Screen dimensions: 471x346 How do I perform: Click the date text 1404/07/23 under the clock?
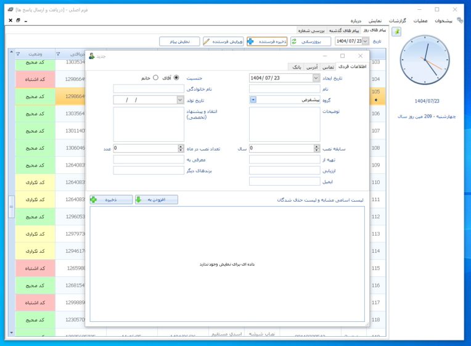(427, 101)
